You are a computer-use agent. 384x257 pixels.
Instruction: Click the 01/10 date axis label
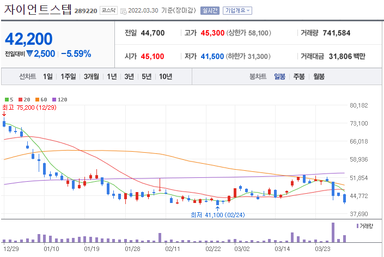[51, 249]
